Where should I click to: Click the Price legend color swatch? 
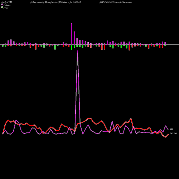tap(2, 8)
